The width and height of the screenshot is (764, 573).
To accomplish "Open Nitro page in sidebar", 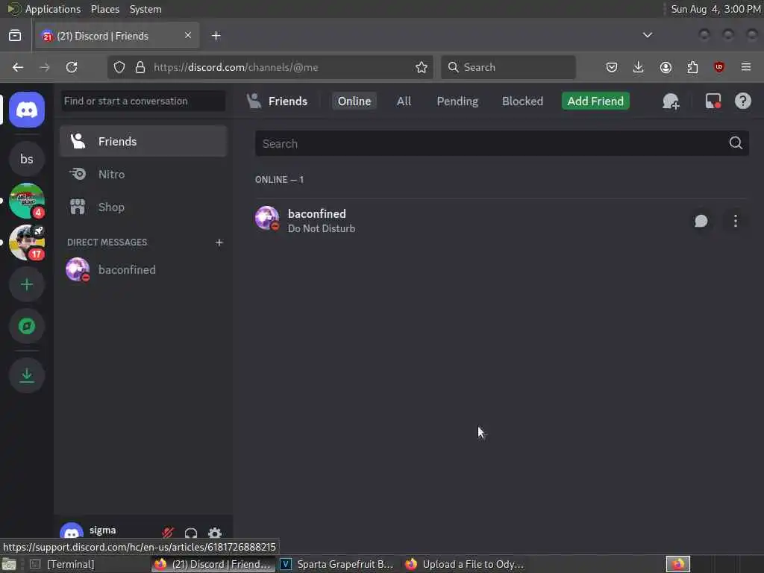I will tap(143, 174).
